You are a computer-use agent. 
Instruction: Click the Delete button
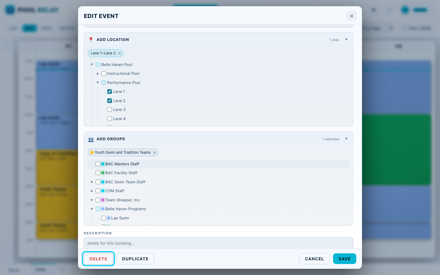pyautogui.click(x=98, y=259)
